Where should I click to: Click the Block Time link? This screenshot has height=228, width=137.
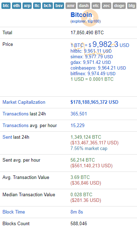click(x=14, y=212)
